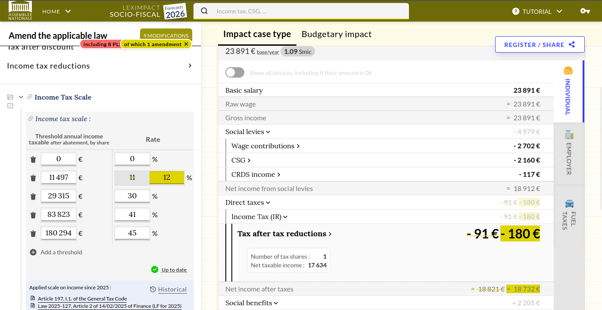Click the REGISTER / SHARE button
This screenshot has width=602, height=310.
pyautogui.click(x=540, y=45)
